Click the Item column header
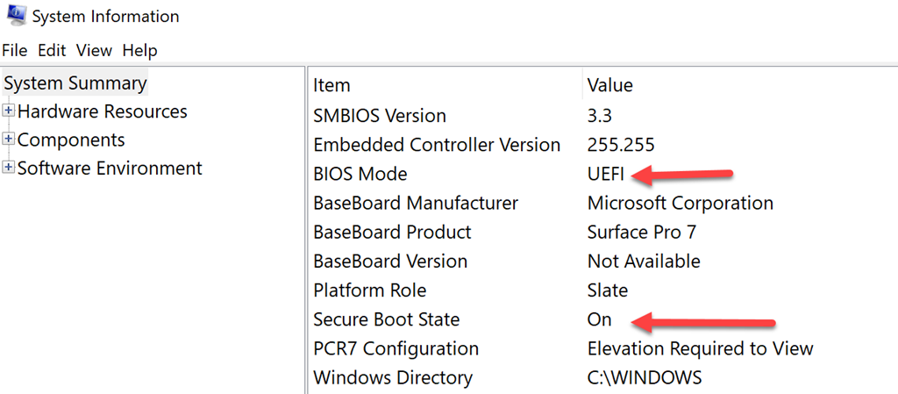The width and height of the screenshot is (898, 394). point(331,85)
